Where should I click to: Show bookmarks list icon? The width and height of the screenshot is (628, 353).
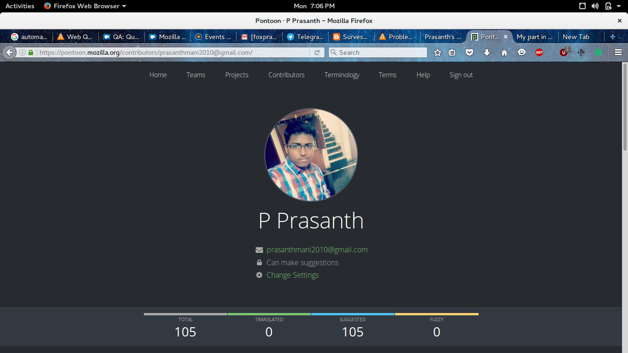452,52
